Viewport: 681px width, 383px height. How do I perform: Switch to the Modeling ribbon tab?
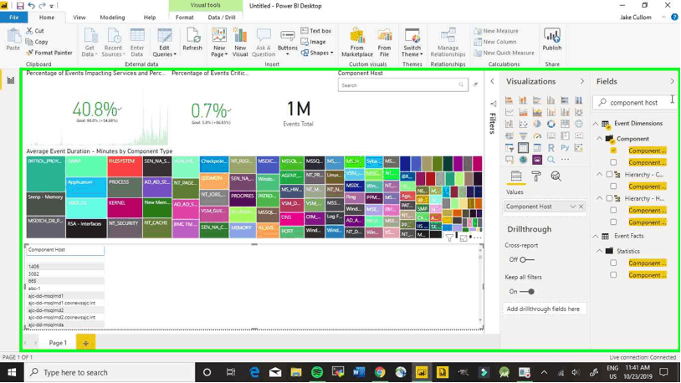[112, 18]
